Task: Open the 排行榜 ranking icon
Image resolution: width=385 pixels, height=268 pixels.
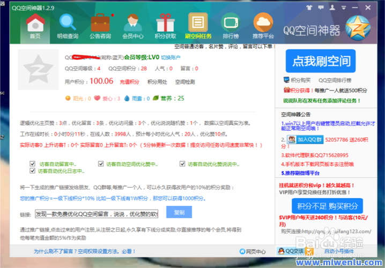Action: coord(231,26)
